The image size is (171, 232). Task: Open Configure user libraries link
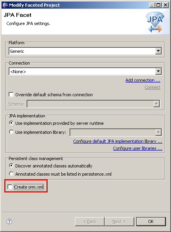tap(138, 148)
